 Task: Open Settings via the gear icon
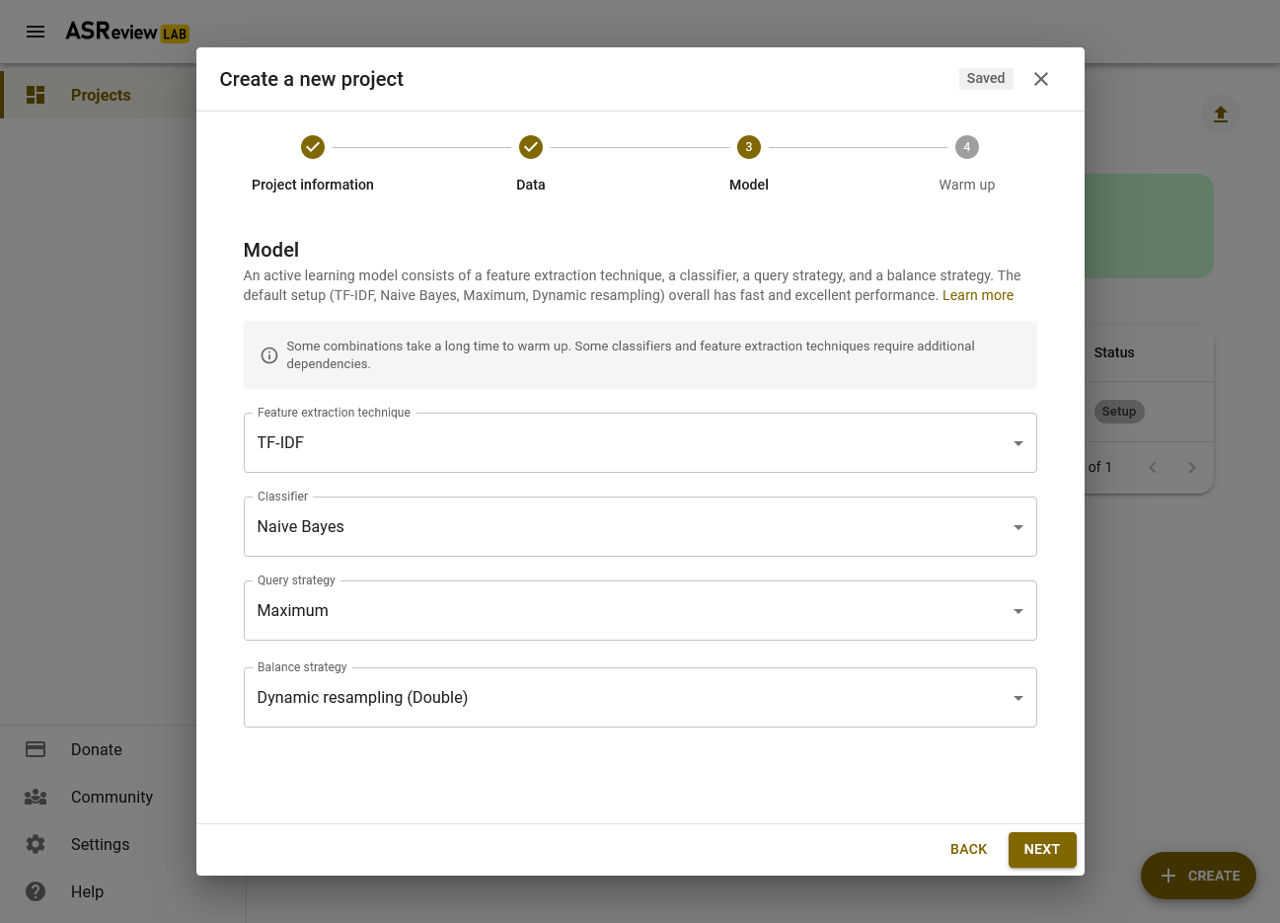point(36,844)
